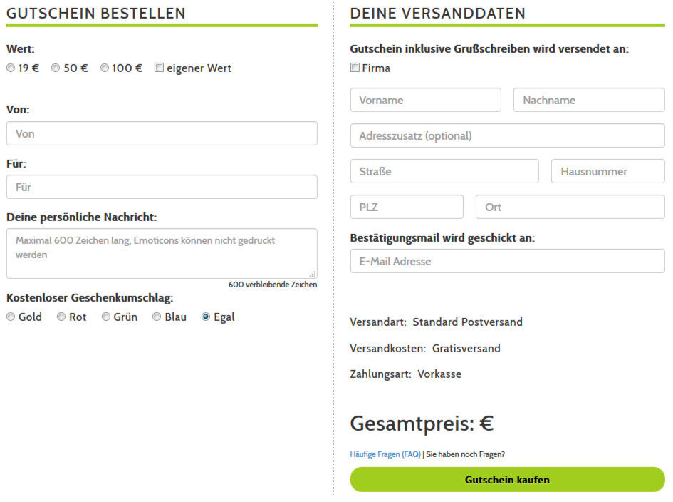Screen dimensions: 673x502
Task: Select the 50 € voucher value
Action: click(55, 68)
